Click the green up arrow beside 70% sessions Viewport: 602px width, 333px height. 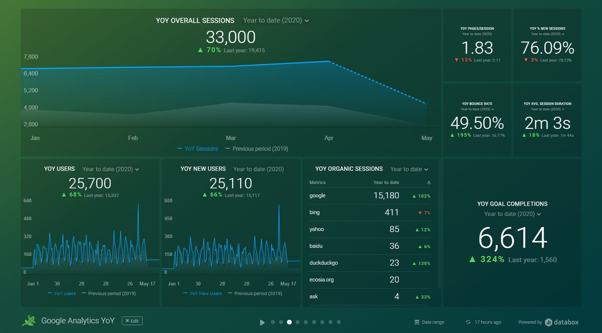[200, 50]
